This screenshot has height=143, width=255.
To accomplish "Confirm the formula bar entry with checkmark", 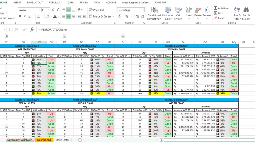I will click(x=24, y=29).
